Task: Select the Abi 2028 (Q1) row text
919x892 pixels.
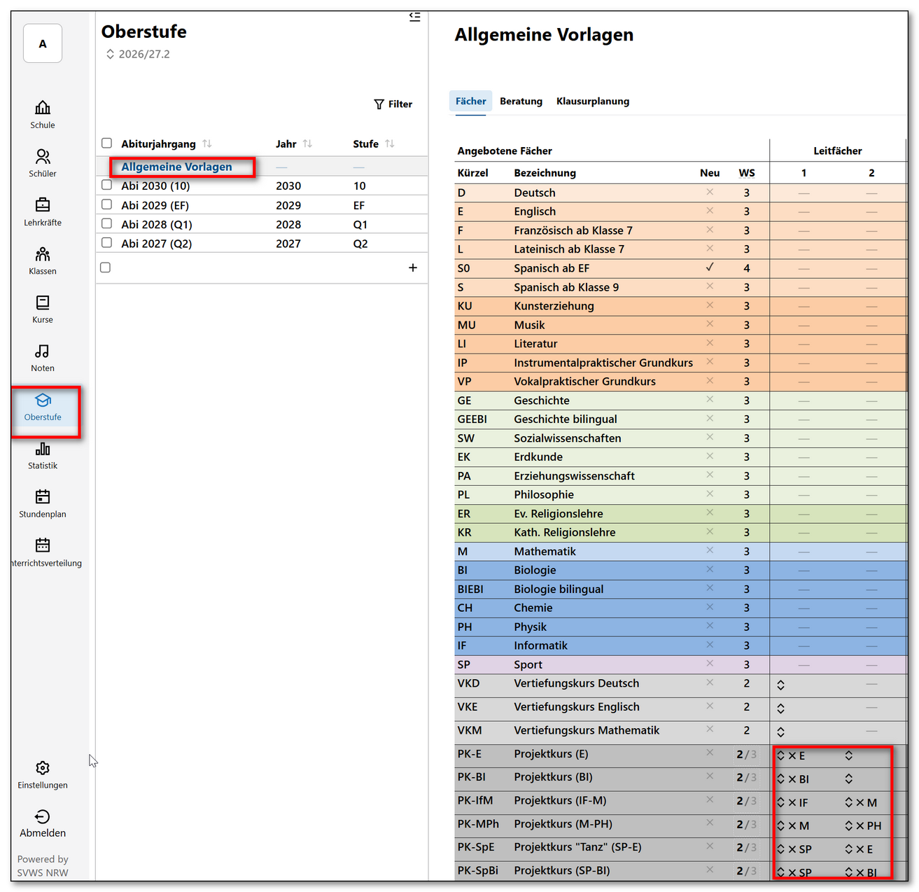Action: [x=157, y=224]
